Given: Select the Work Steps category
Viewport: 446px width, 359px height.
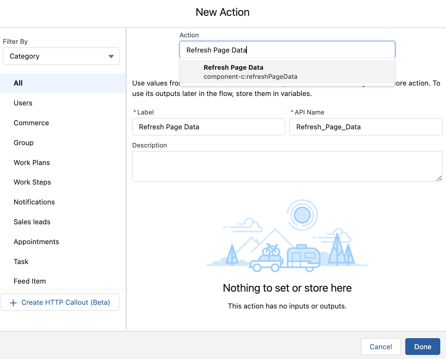Looking at the screenshot, I should pos(32,182).
